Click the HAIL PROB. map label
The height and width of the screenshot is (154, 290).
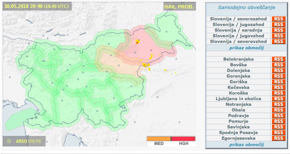coord(179,7)
